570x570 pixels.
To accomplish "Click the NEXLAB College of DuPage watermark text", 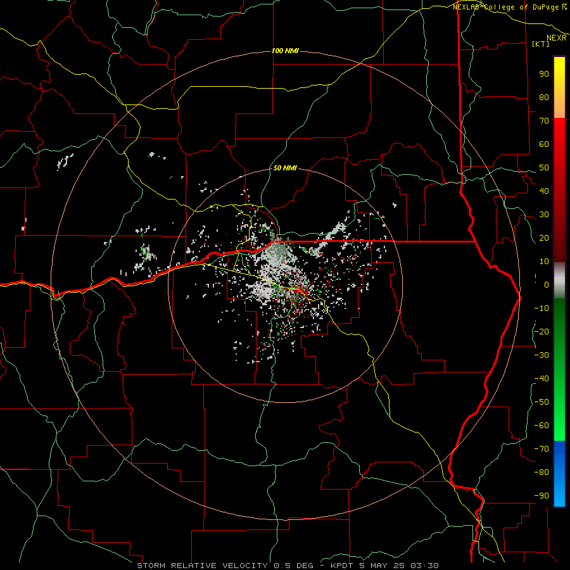I will point(510,7).
